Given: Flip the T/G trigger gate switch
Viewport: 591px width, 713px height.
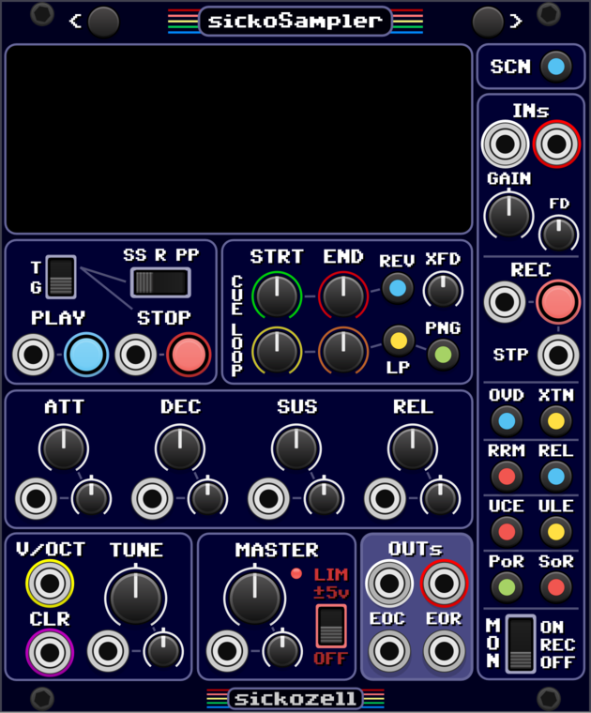Looking at the screenshot, I should [61, 277].
